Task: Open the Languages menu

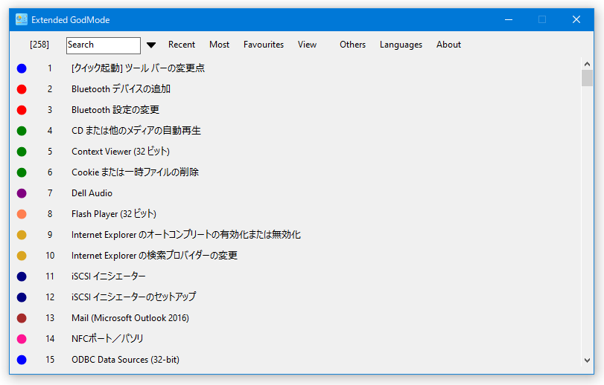Action: point(401,45)
